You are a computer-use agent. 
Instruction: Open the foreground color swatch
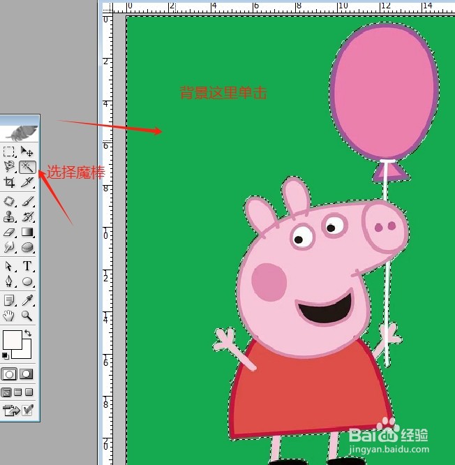(12, 340)
